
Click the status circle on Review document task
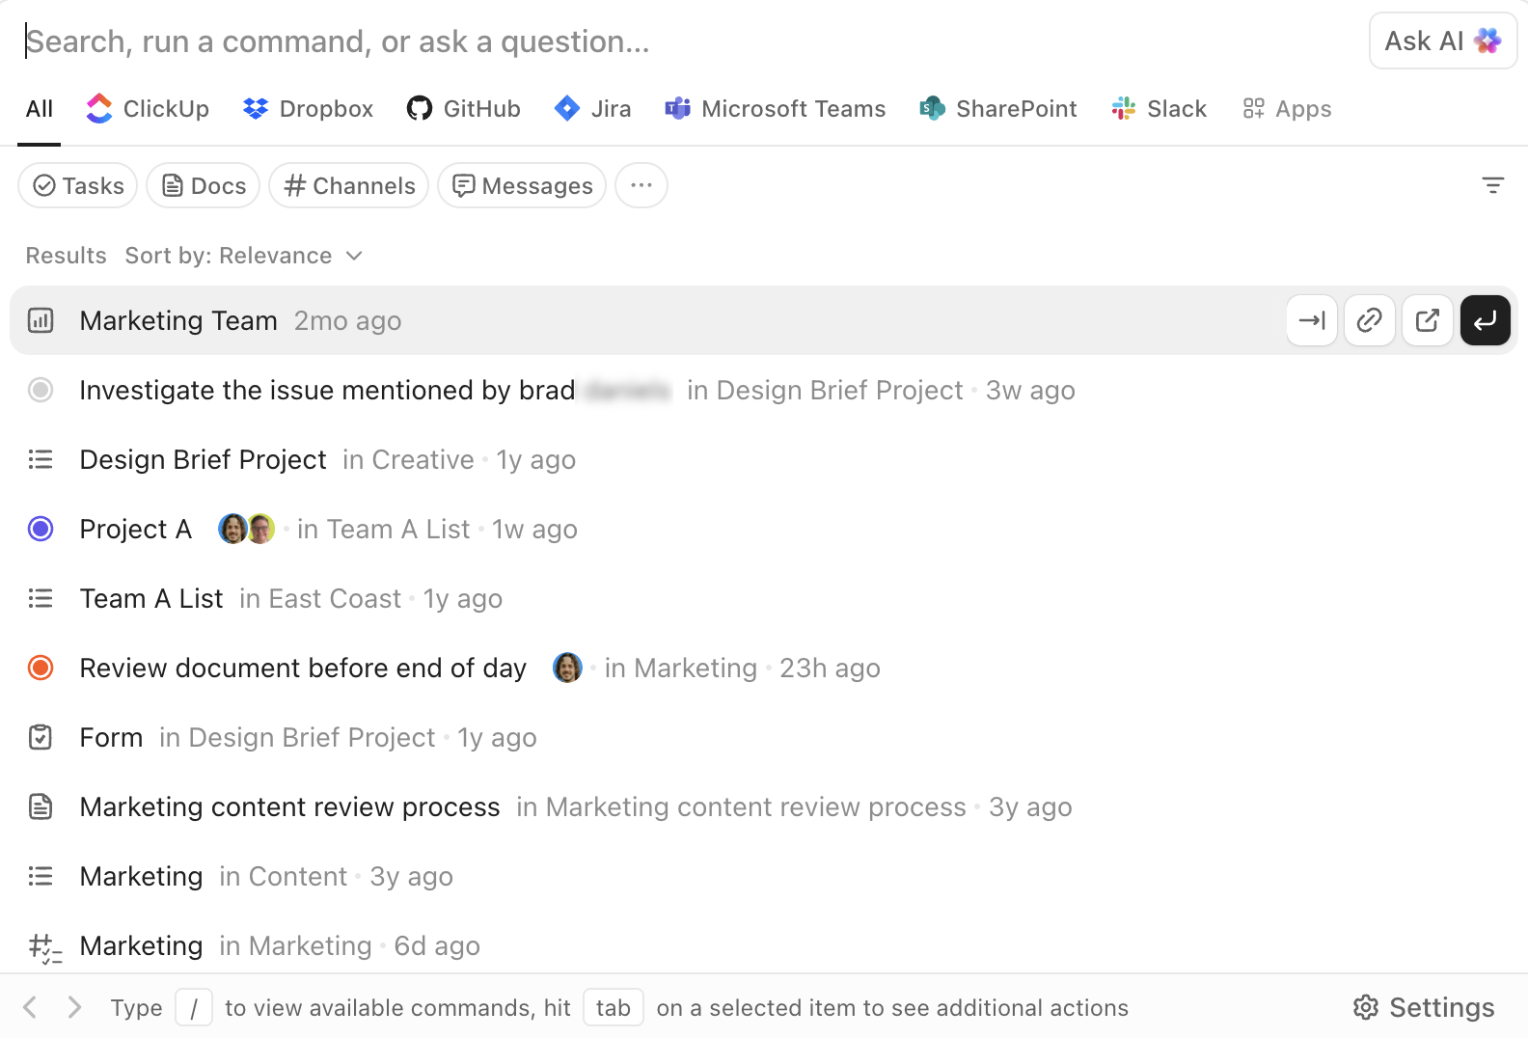pyautogui.click(x=41, y=667)
